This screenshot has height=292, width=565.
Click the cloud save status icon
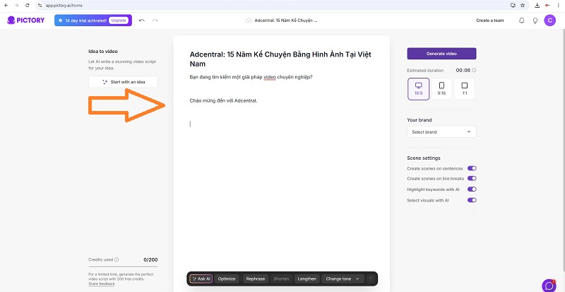coord(249,21)
